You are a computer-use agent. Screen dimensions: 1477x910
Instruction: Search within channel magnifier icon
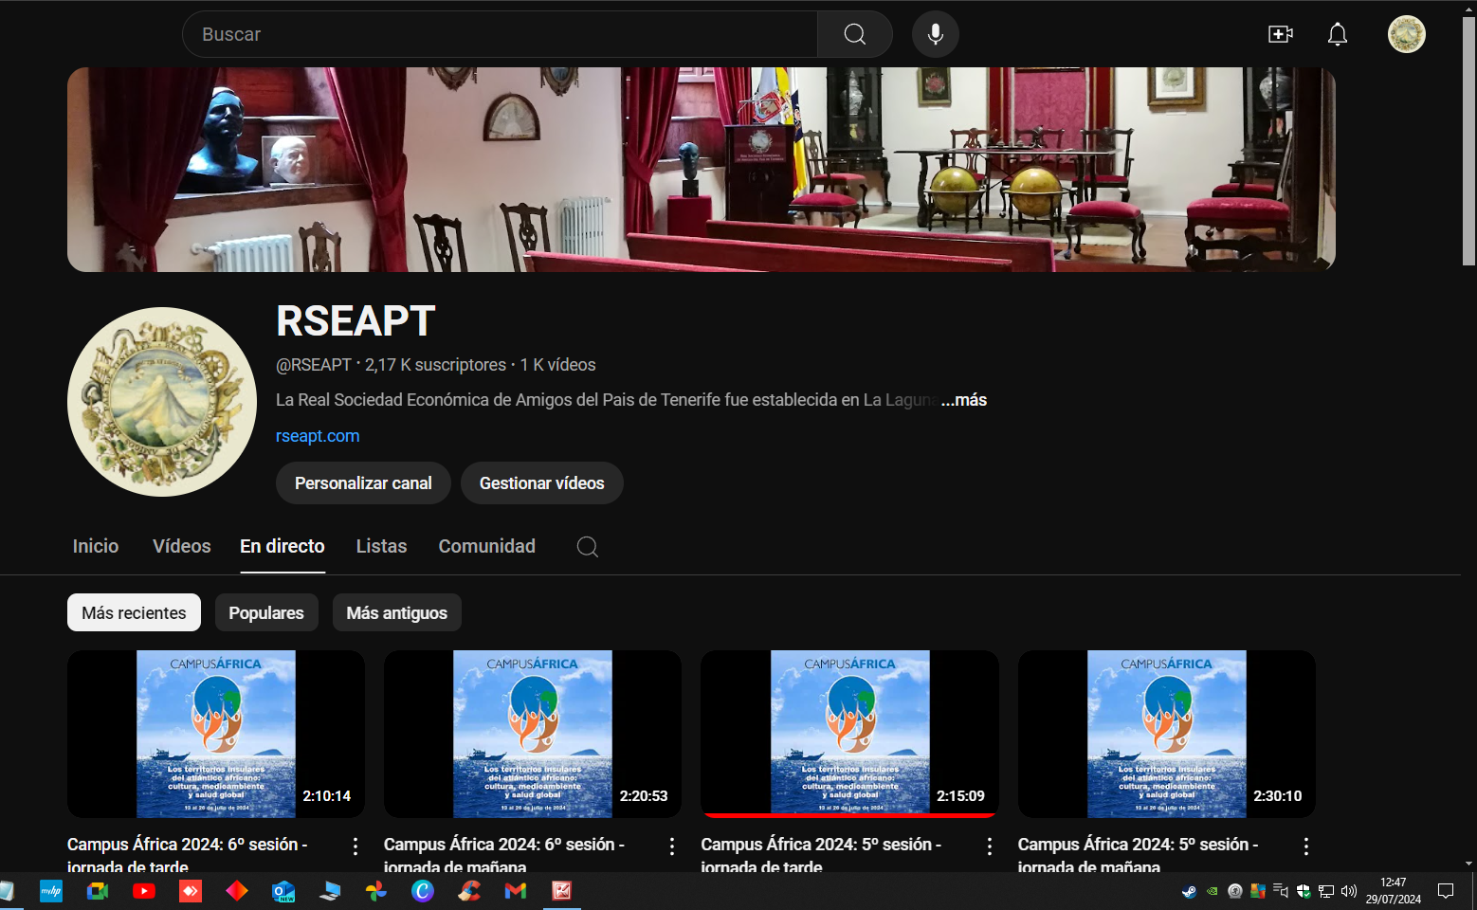click(x=587, y=546)
